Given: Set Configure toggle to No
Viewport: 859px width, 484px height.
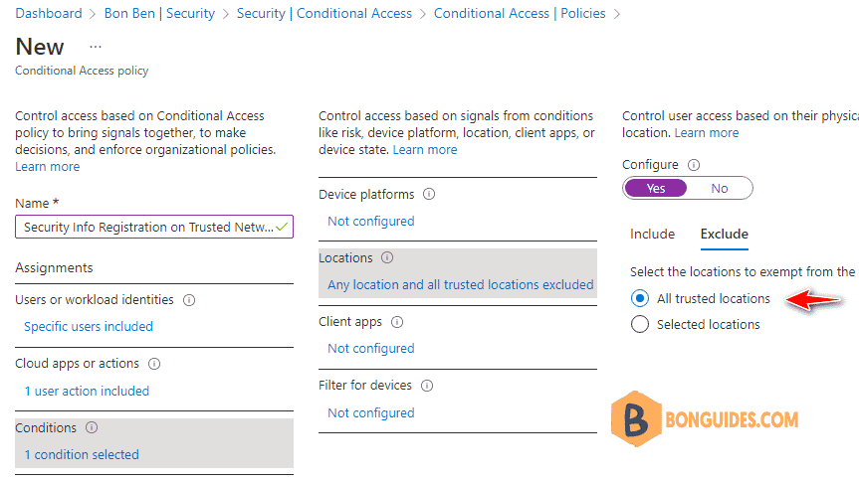Looking at the screenshot, I should point(720,188).
